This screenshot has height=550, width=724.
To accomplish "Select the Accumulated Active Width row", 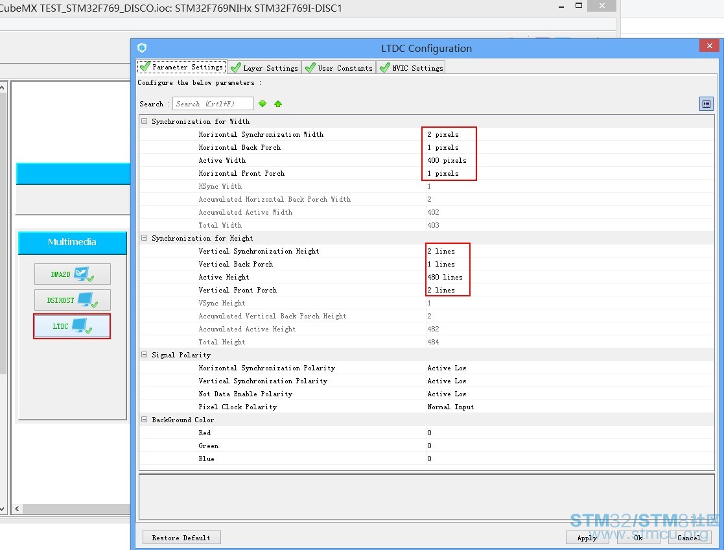I will 426,212.
